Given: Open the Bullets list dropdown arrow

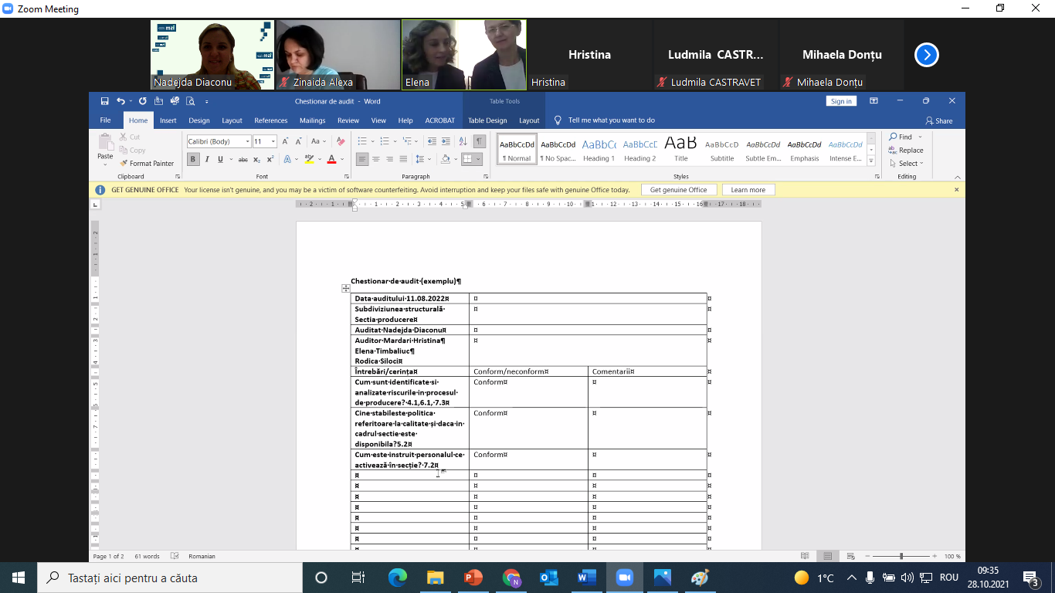Looking at the screenshot, I should point(372,141).
